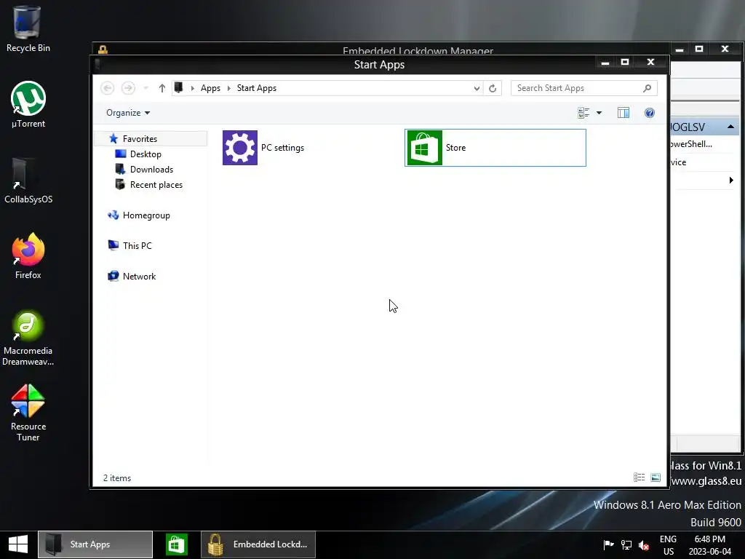This screenshot has height=559, width=745.
Task: Click the muted volume tray icon
Action: point(644,544)
